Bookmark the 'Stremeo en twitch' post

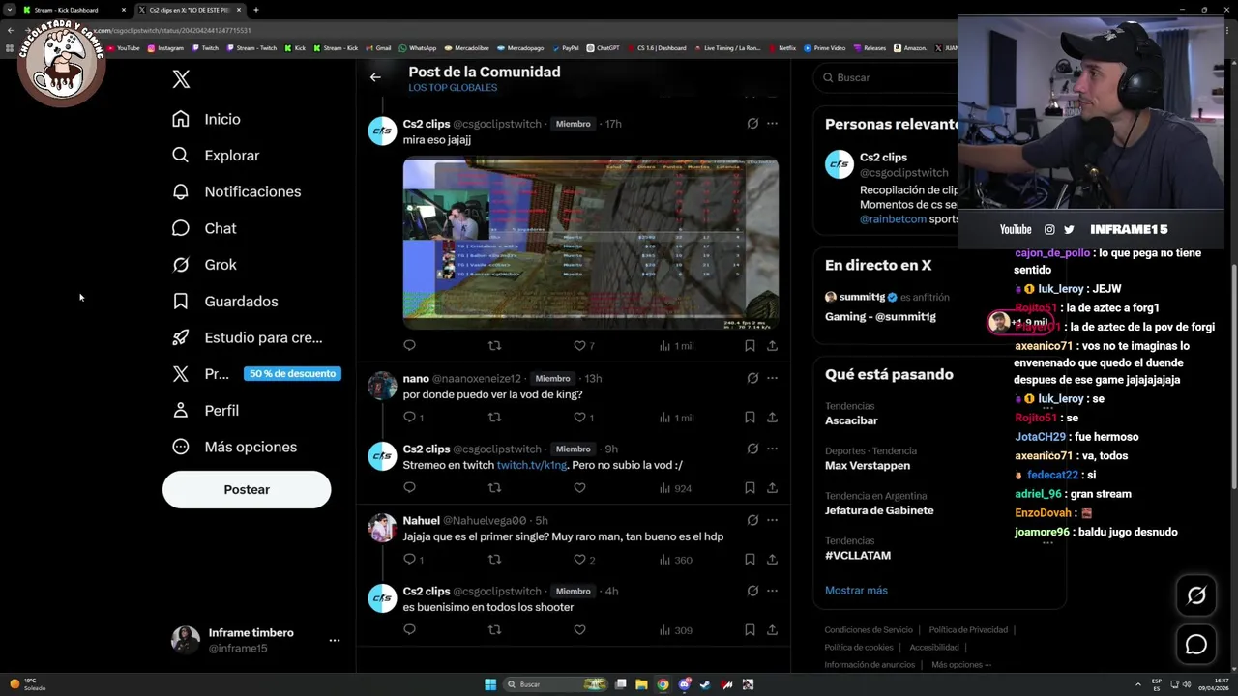(x=750, y=488)
